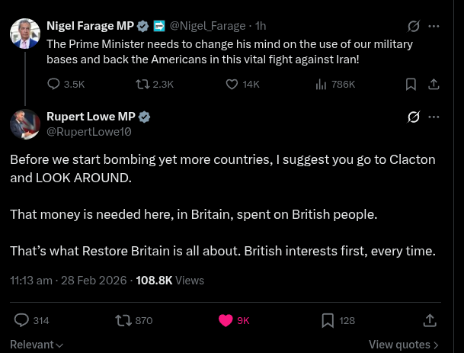This screenshot has height=353, width=464.
Task: Open the @RupertLowe10 handle link
Action: pyautogui.click(x=89, y=132)
